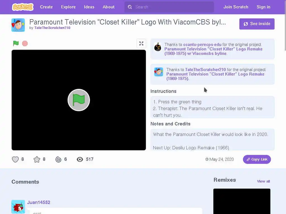Click the project title text
Viewport: 286px width, 214px height.
click(127, 22)
